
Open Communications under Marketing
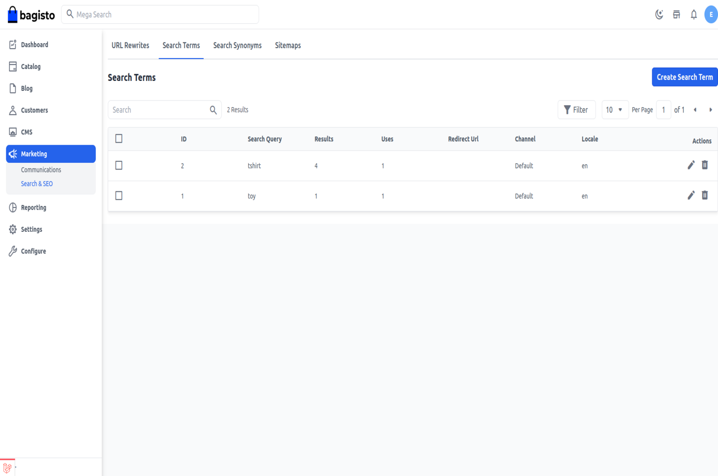click(41, 170)
